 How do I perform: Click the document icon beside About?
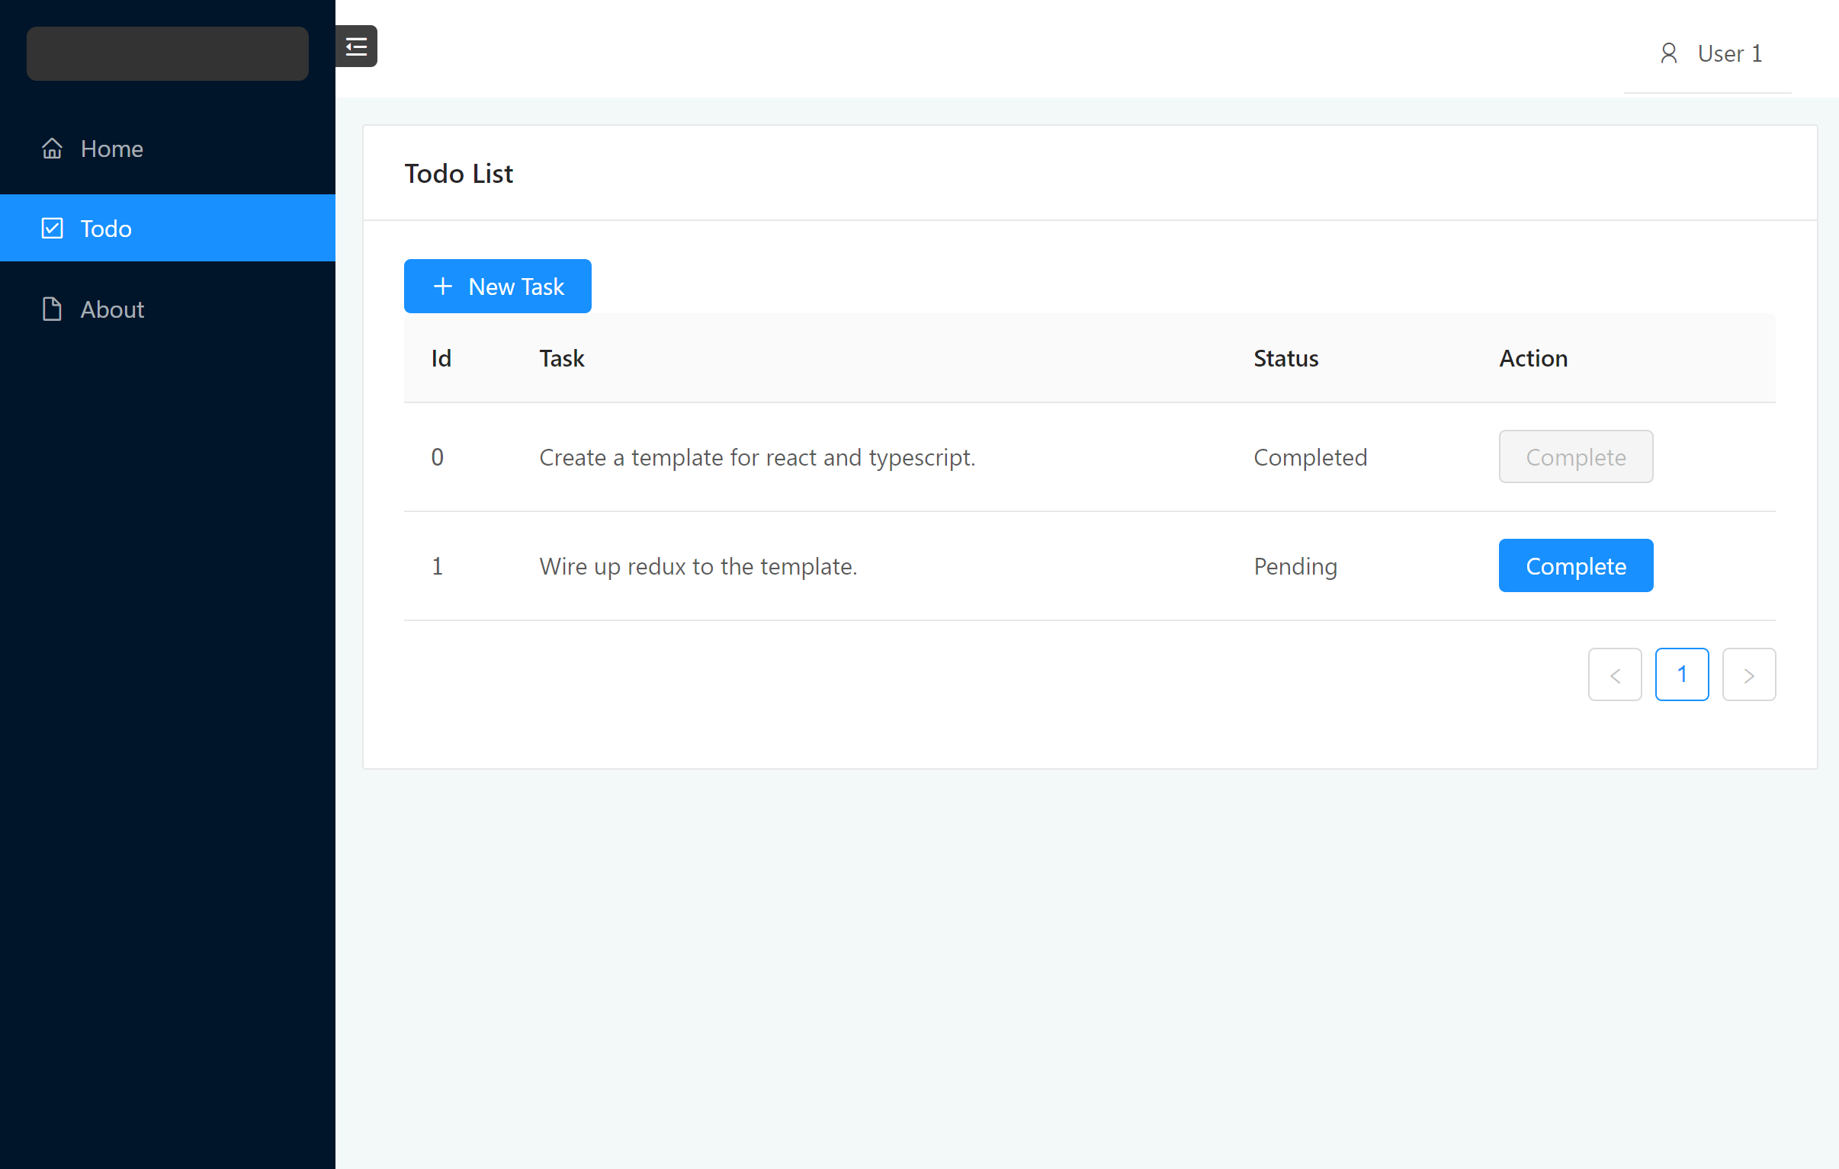point(52,309)
